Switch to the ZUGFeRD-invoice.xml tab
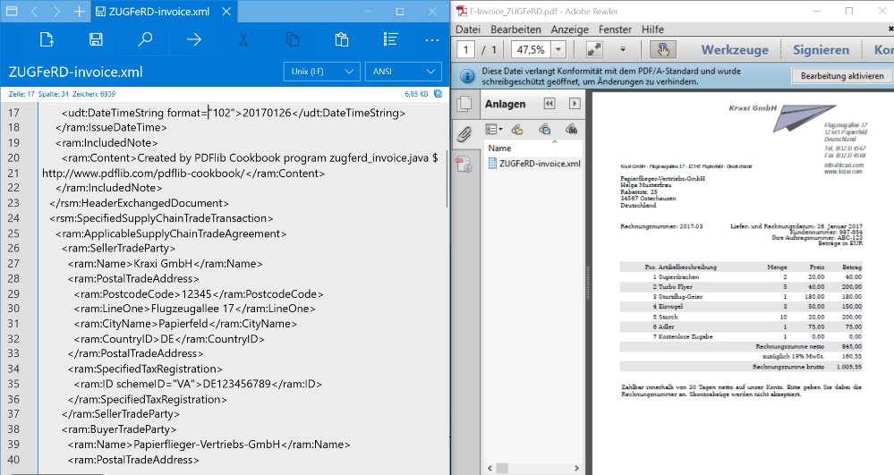The width and height of the screenshot is (894, 475). pos(159,12)
